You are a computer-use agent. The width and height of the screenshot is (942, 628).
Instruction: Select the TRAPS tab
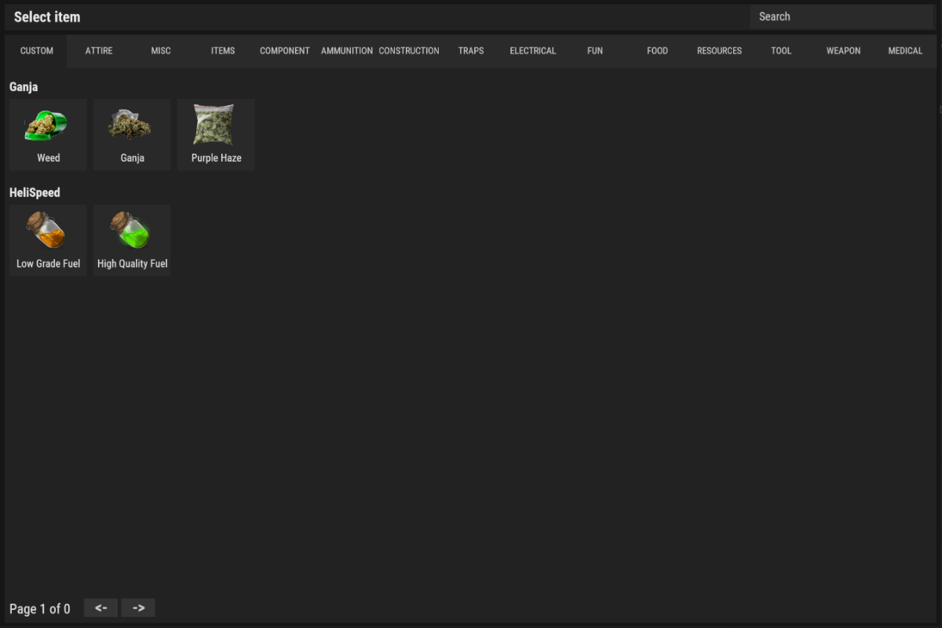coord(471,50)
